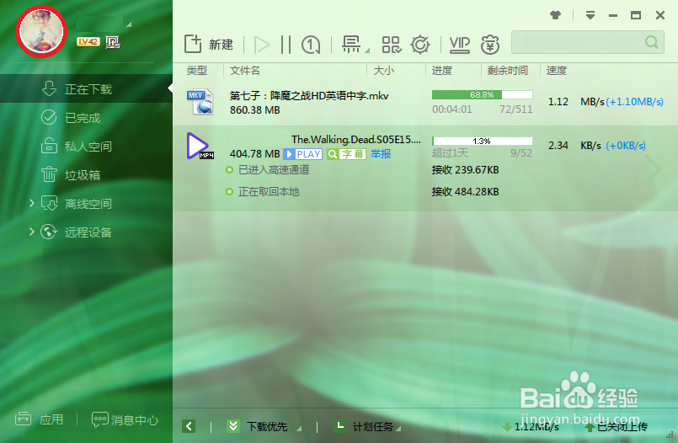The width and height of the screenshot is (678, 443).
Task: Click the 1.12MB/s download speed indicator
Action: pos(531,427)
